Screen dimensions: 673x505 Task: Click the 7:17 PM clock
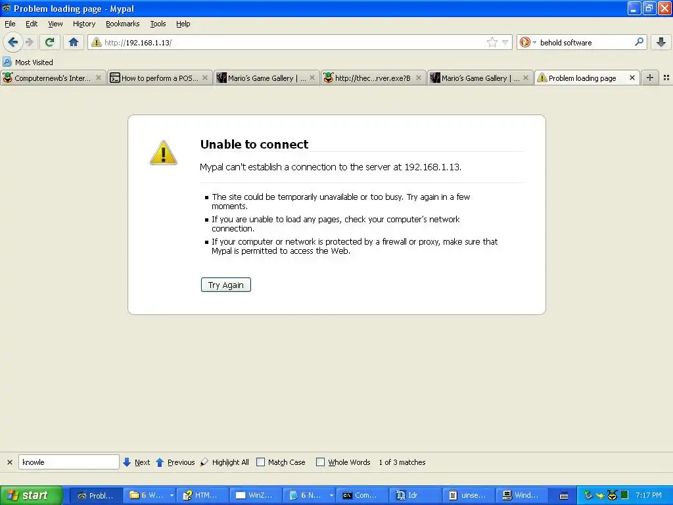click(x=649, y=495)
